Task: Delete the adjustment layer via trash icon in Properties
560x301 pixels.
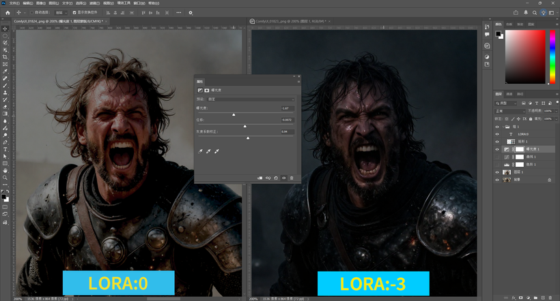Action: pyautogui.click(x=292, y=178)
